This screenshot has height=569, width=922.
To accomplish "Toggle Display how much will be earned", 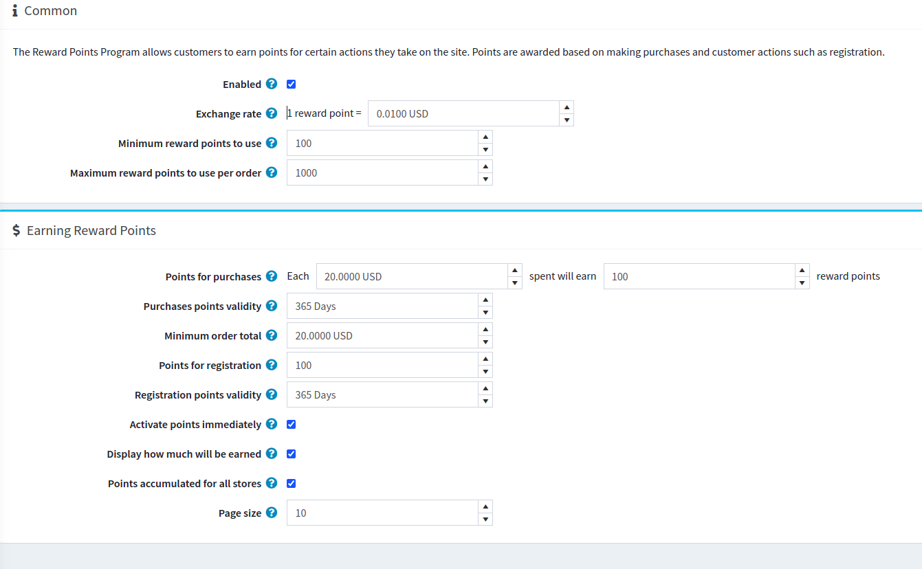I will [x=291, y=454].
